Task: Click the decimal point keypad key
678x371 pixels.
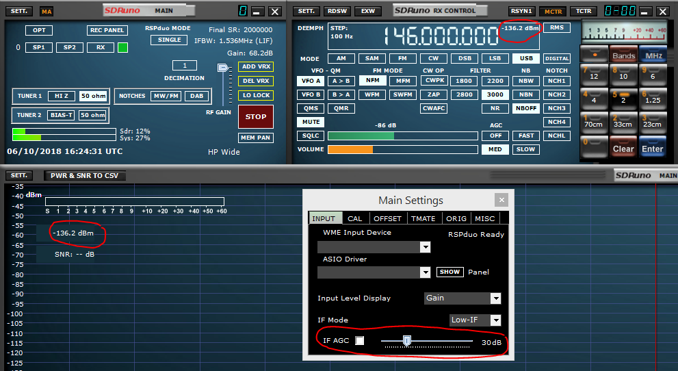Action: pos(594,54)
